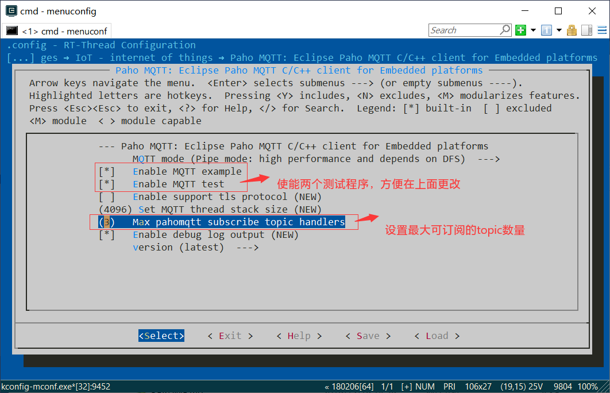Viewport: 610px width, 393px height.
Task: Click the Paho MQTT dialog title text
Action: [x=299, y=71]
